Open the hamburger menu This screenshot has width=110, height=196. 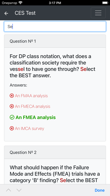click(x=98, y=13)
